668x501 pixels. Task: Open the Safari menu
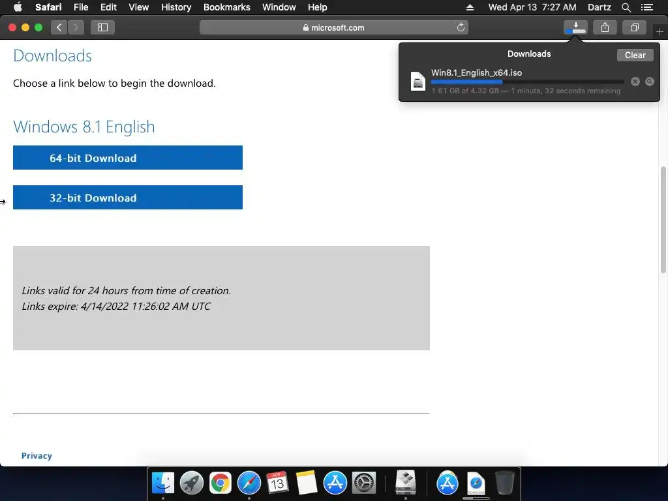(x=48, y=7)
